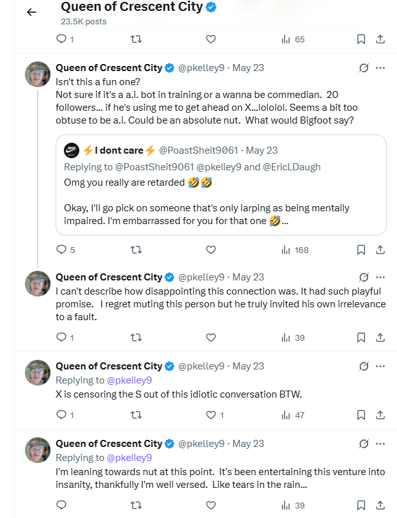Open more options on 'X is censoring' post
Image resolution: width=397 pixels, height=518 pixels.
click(x=380, y=366)
